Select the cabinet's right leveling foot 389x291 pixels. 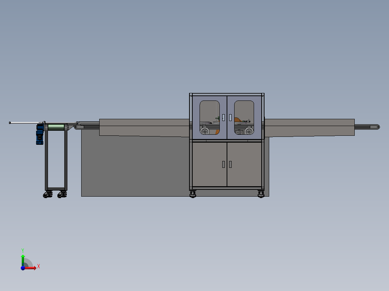point(261,194)
